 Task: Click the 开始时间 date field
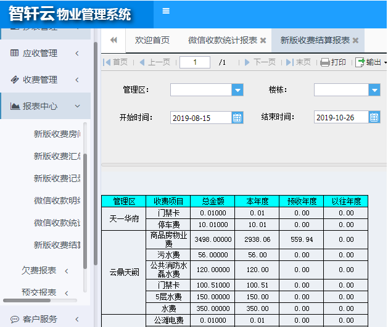pyautogui.click(x=201, y=118)
